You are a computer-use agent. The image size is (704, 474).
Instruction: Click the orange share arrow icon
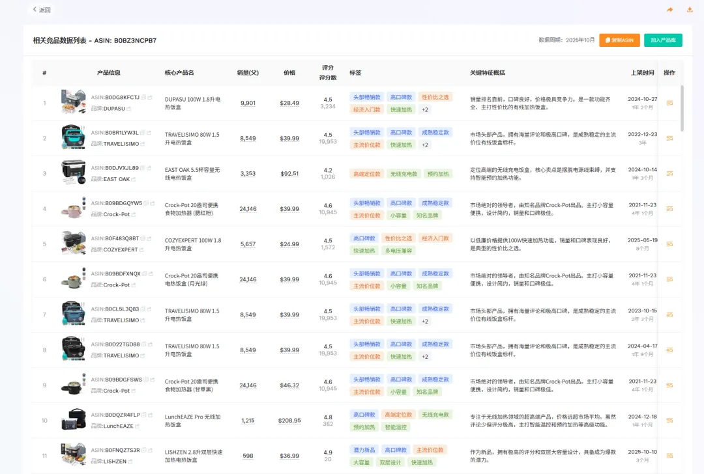click(x=669, y=10)
